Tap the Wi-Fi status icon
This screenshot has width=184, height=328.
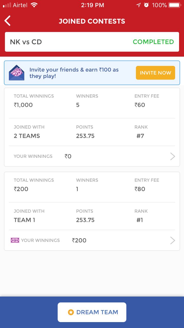click(34, 5)
